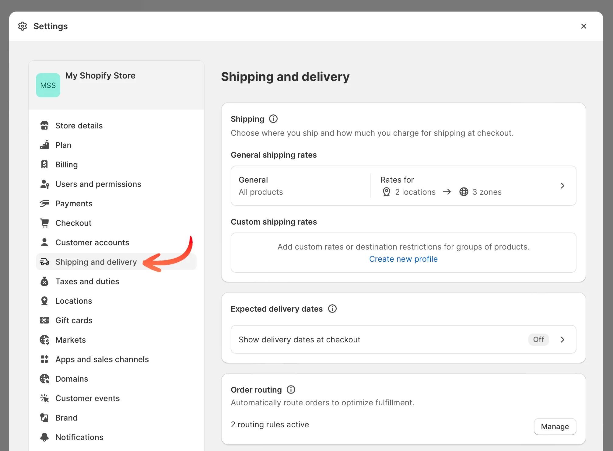613x451 pixels.
Task: Click the Brand icon in the sidebar
Action: tap(44, 418)
